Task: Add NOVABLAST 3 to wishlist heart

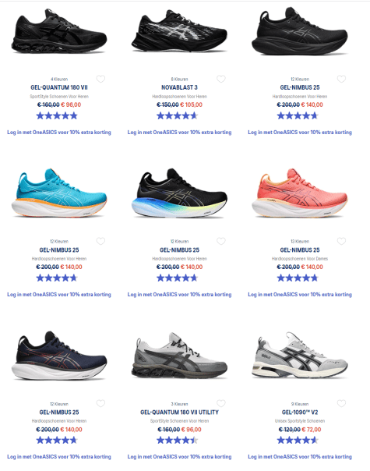Action: (221, 79)
